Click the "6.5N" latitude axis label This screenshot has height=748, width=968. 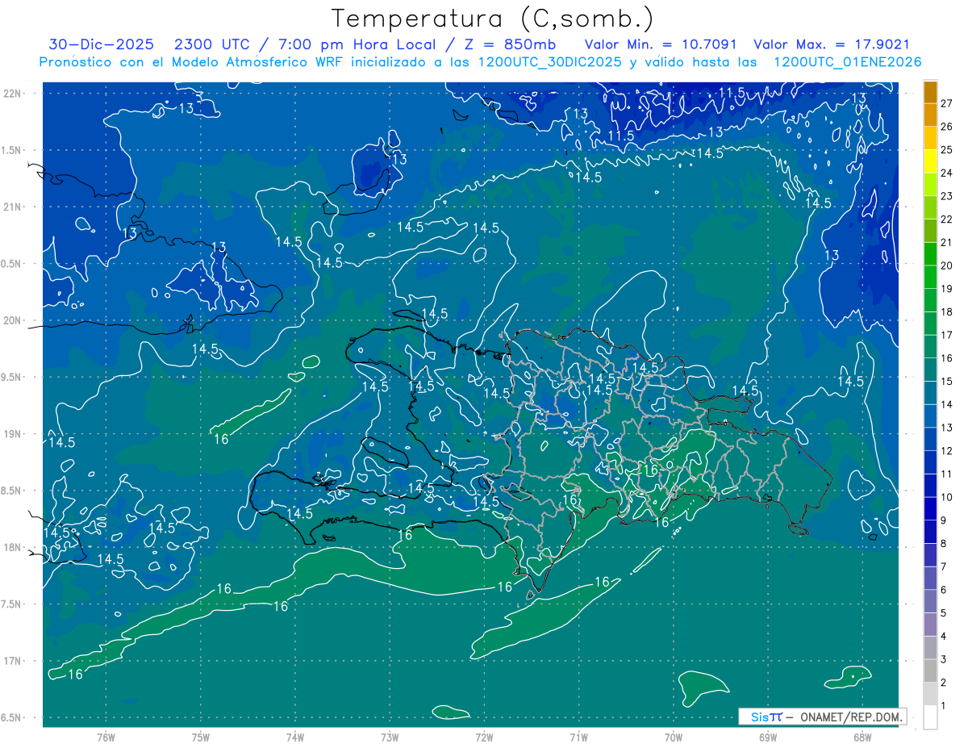point(12,717)
